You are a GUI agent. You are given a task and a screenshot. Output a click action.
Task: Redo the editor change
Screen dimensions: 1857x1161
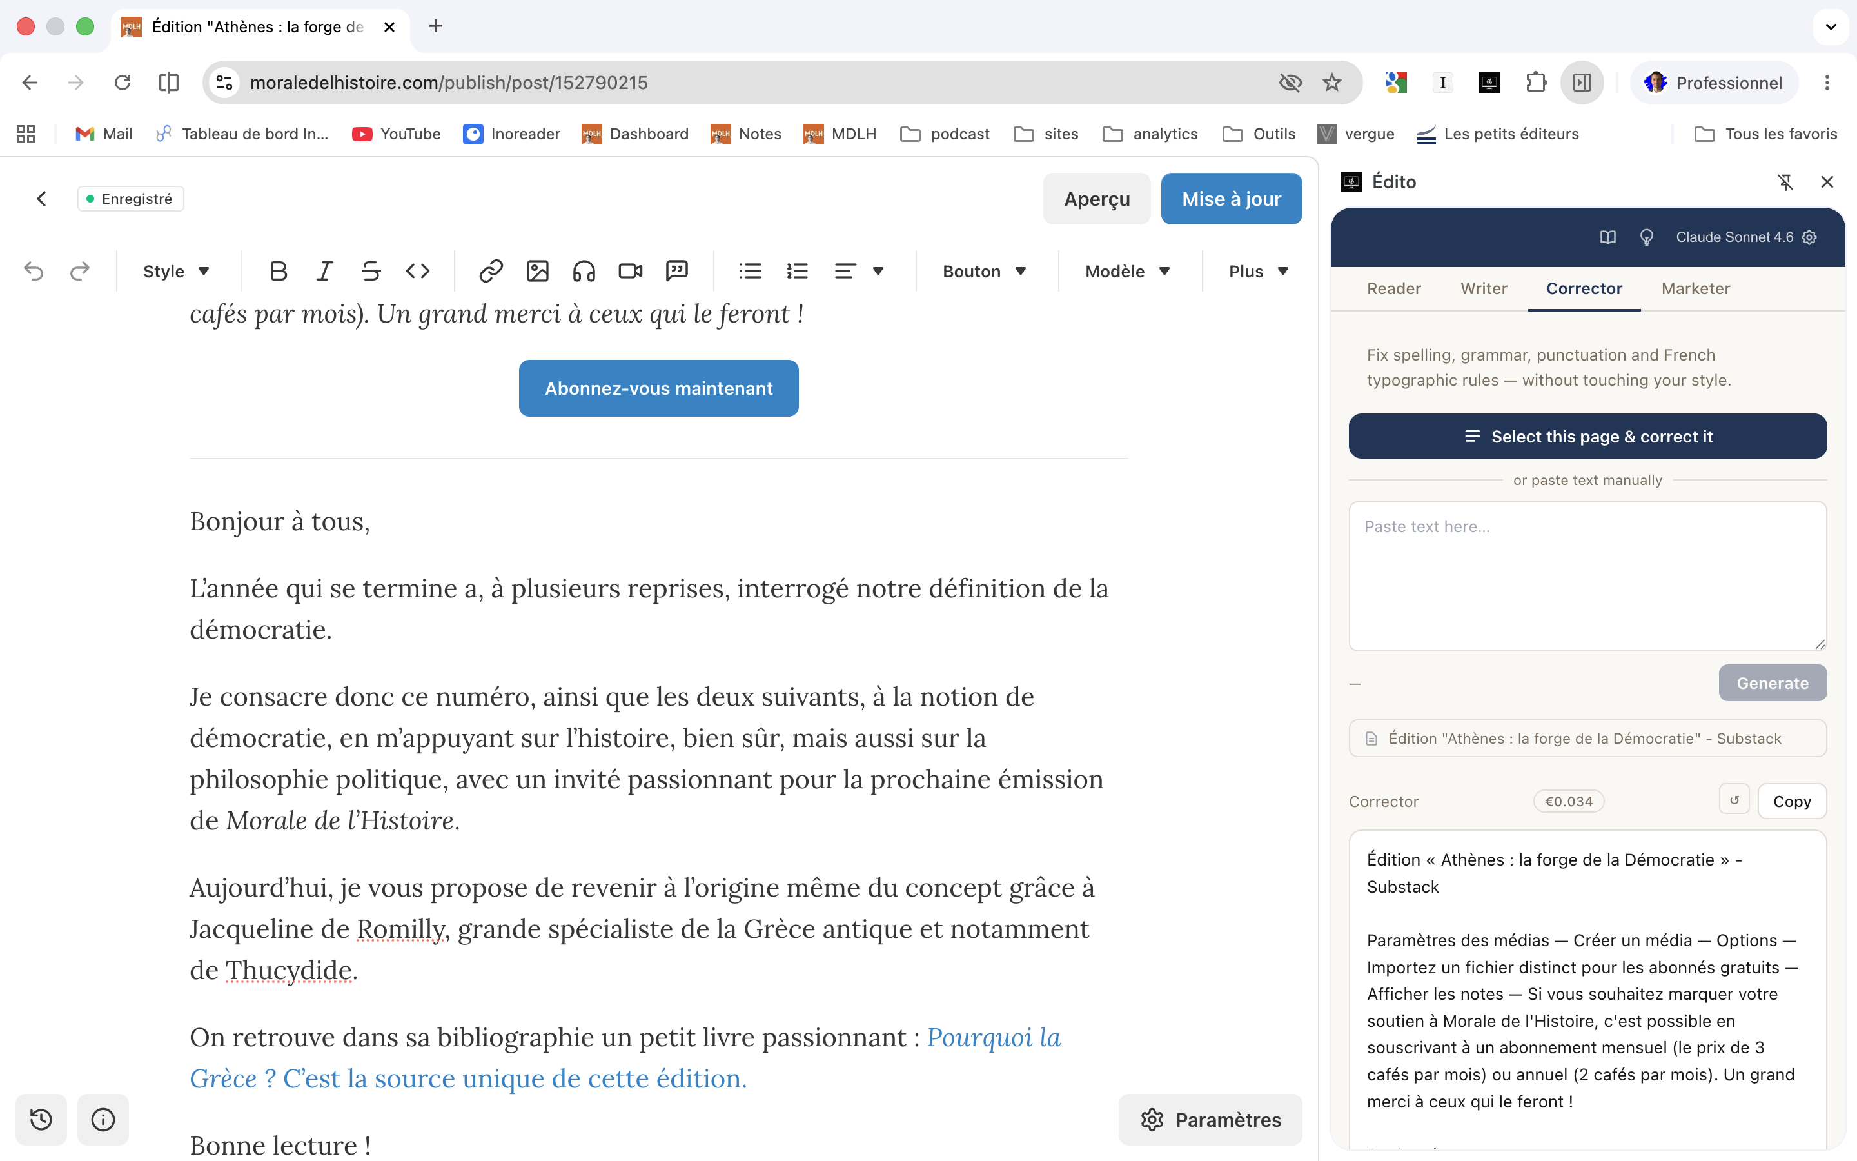tap(80, 271)
